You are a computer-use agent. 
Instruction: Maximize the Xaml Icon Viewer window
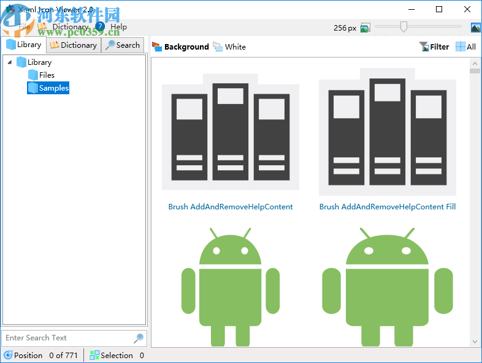pyautogui.click(x=439, y=9)
